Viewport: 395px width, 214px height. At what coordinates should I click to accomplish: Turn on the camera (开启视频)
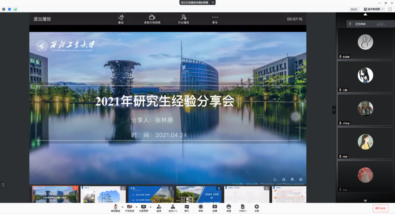pos(129,208)
